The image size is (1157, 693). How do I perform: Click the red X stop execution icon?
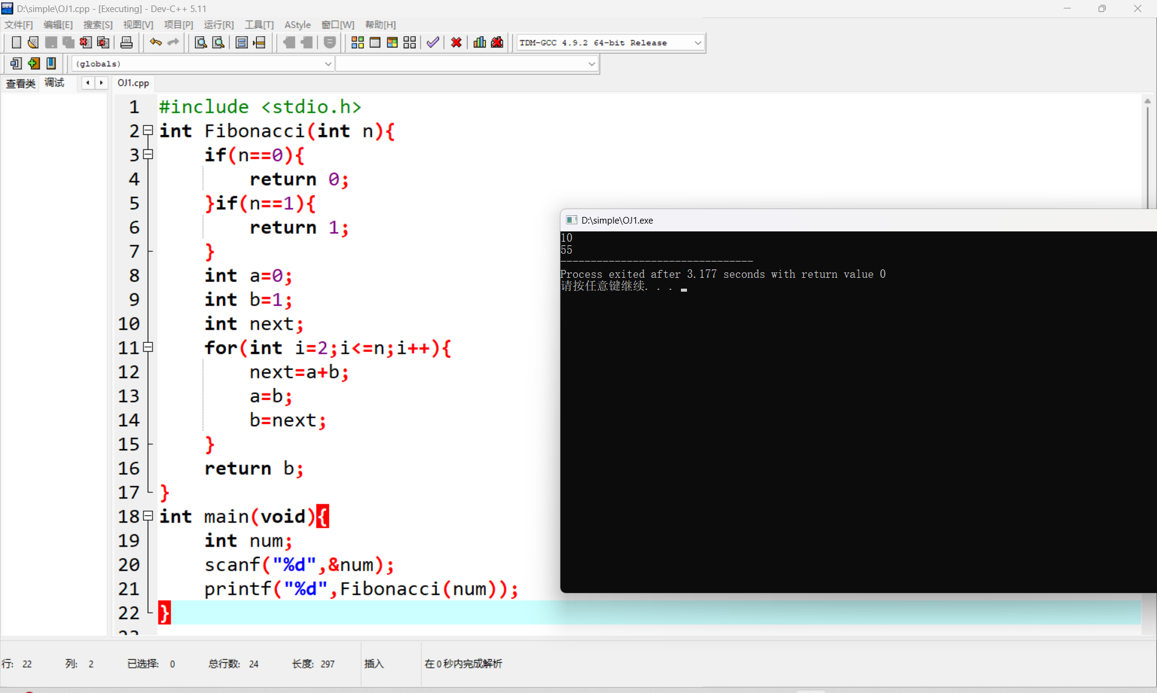pyautogui.click(x=456, y=42)
